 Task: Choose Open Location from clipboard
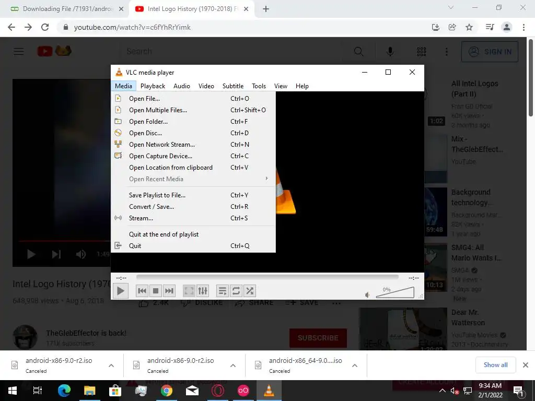pyautogui.click(x=193, y=168)
